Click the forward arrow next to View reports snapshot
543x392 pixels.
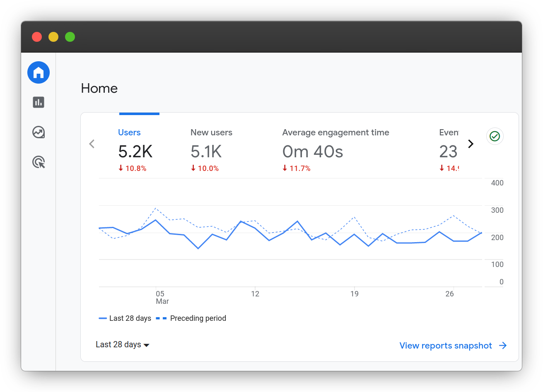pos(502,345)
